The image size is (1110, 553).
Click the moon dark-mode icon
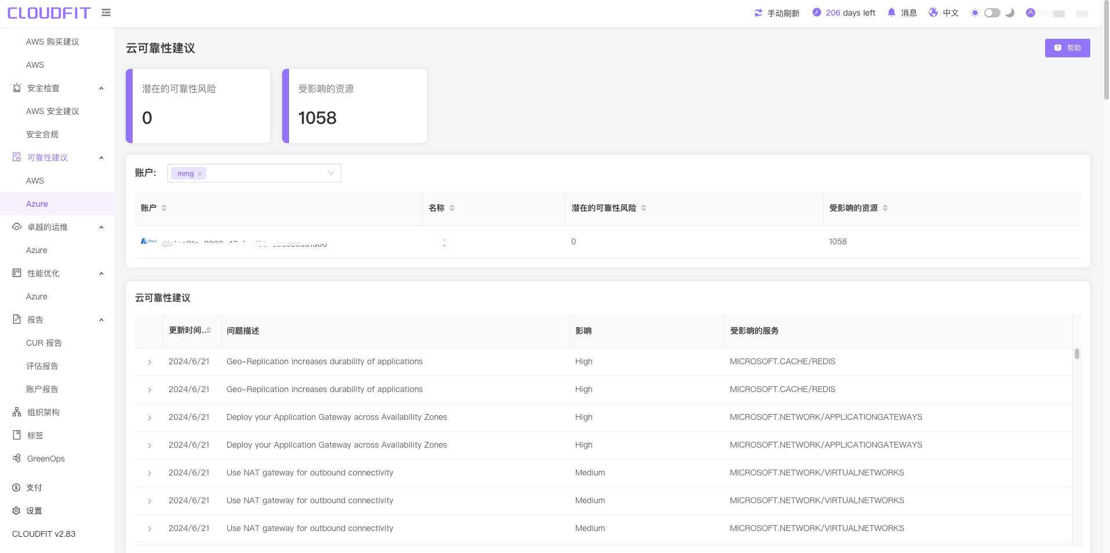click(x=1010, y=13)
